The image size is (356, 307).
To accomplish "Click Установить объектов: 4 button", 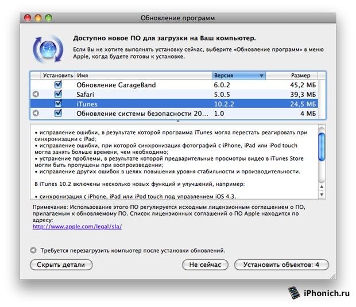I will coord(281,265).
